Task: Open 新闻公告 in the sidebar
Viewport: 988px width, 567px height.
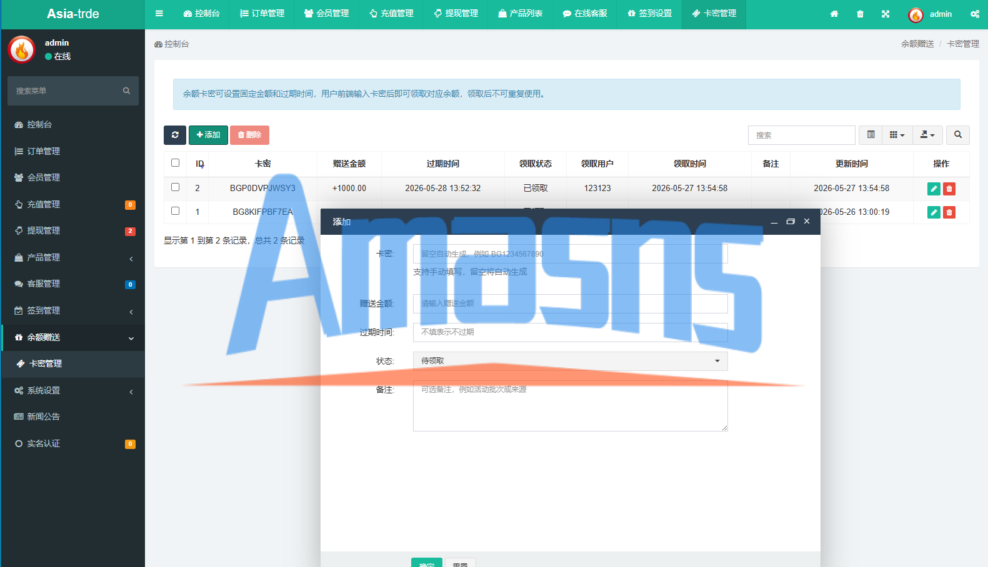Action: pos(73,417)
